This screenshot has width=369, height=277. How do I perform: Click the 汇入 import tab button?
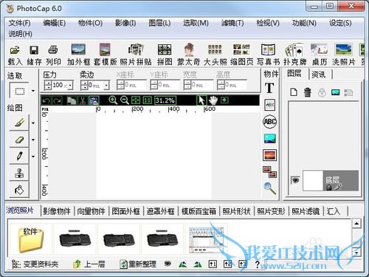[334, 211]
